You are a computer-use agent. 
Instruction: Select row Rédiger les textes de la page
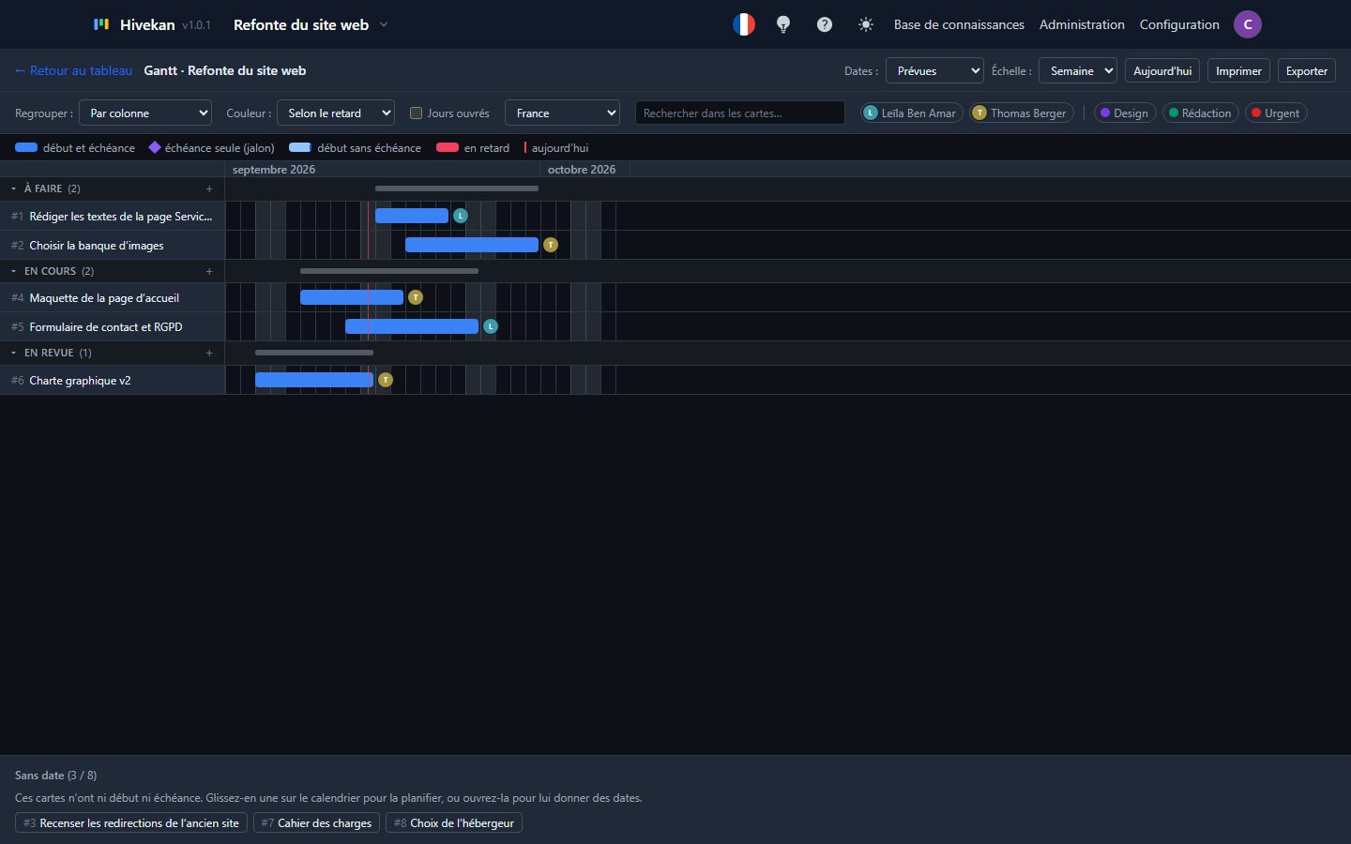click(113, 216)
